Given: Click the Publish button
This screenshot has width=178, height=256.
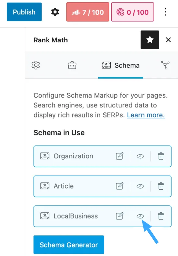Looking at the screenshot, I should (24, 12).
